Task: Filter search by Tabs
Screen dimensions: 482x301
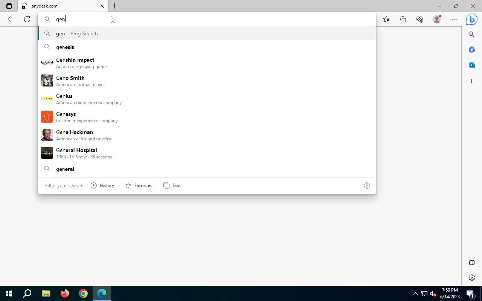Action: (x=172, y=185)
